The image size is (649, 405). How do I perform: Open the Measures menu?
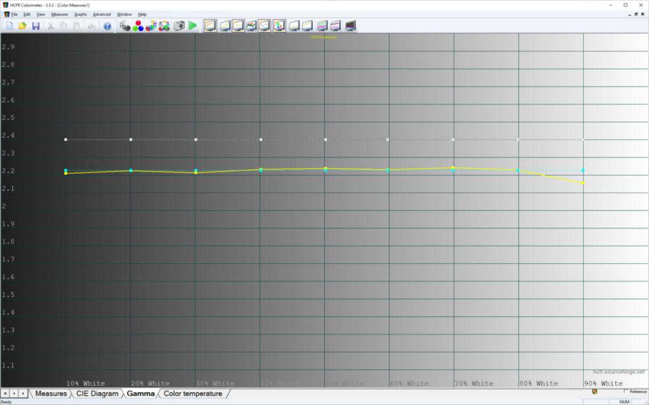60,14
